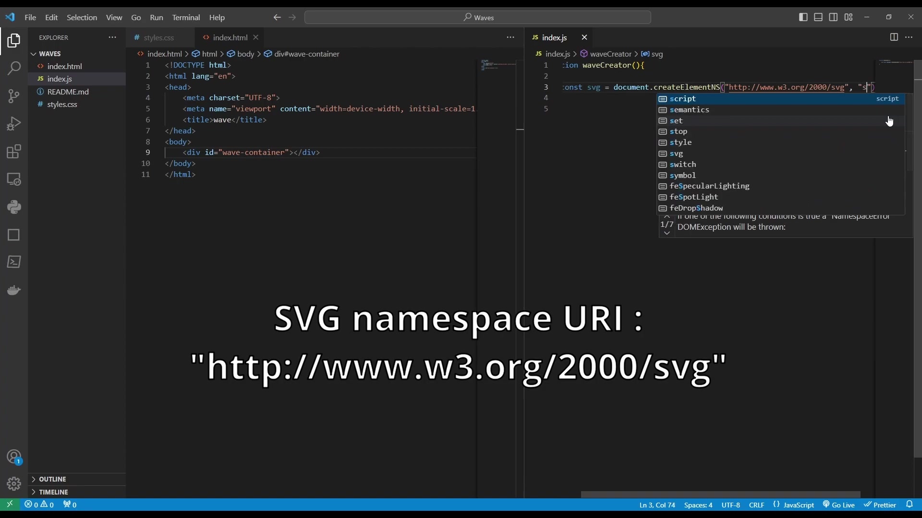Click Prettier status bar item
The width and height of the screenshot is (922, 518).
[880, 505]
